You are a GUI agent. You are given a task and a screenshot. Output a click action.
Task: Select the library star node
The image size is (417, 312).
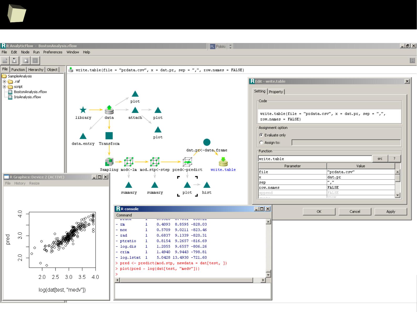click(x=83, y=110)
